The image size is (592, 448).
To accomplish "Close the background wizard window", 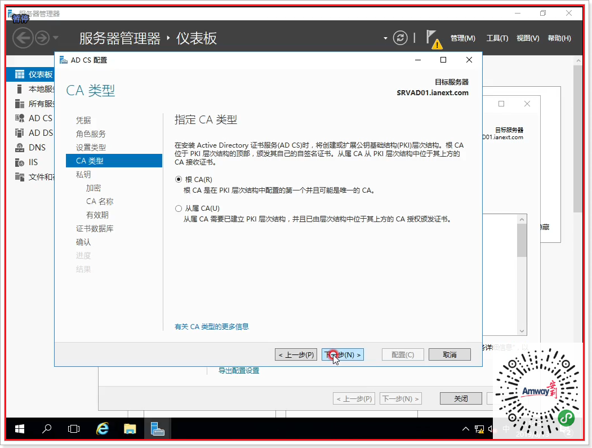I will click(527, 104).
